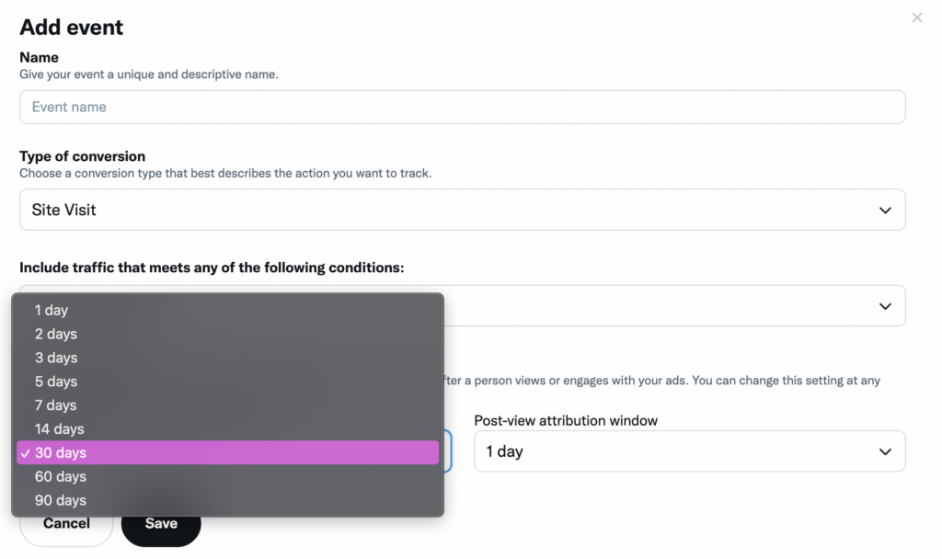
Task: Click the traffic conditions dropdown chevron
Action: tap(885, 305)
